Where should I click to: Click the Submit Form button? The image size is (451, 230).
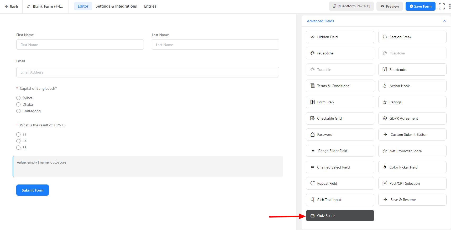pos(33,190)
